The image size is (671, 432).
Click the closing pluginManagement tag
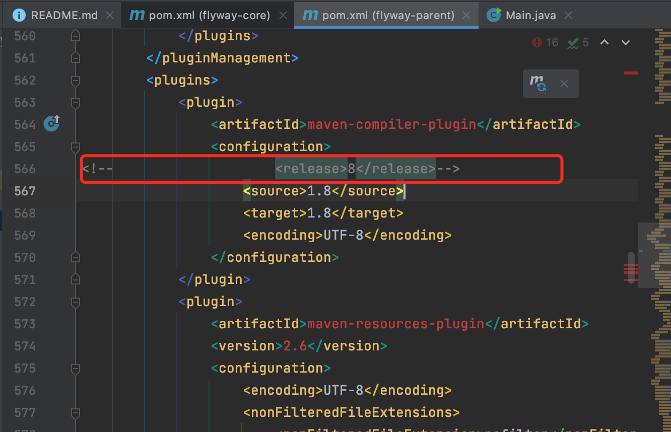223,58
